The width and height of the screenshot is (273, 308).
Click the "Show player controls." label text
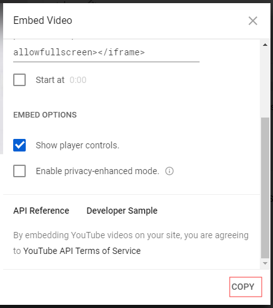click(77, 145)
